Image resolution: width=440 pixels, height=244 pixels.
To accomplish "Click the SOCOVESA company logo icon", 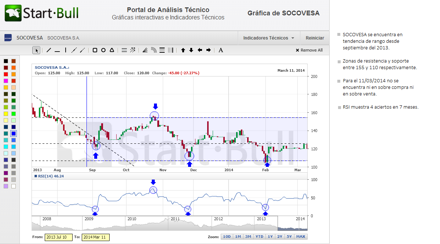I will coord(8,38).
